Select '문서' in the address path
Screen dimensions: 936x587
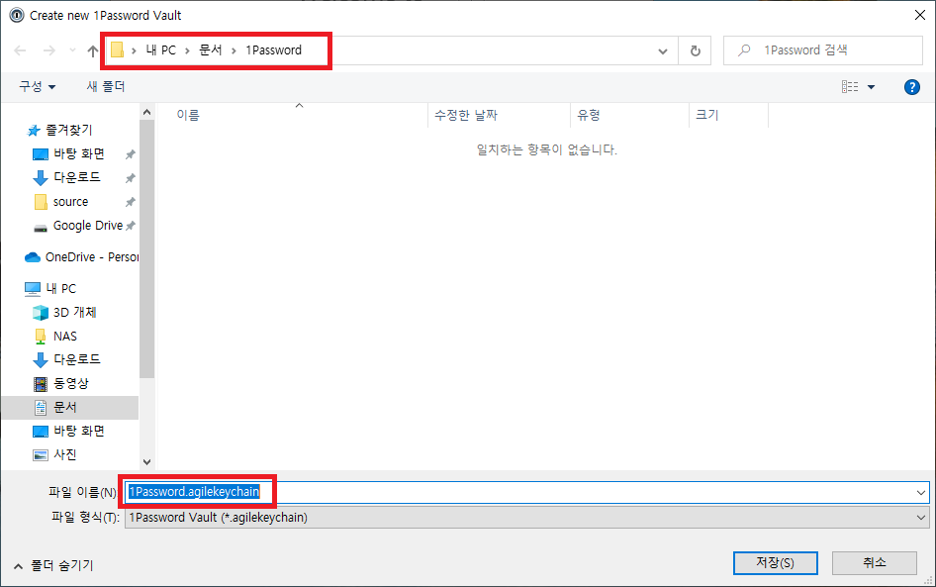click(x=210, y=50)
